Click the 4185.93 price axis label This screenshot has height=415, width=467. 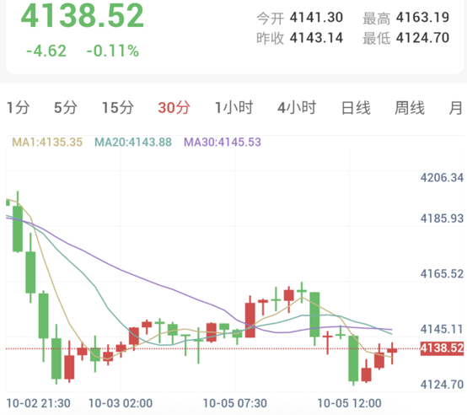pos(442,218)
